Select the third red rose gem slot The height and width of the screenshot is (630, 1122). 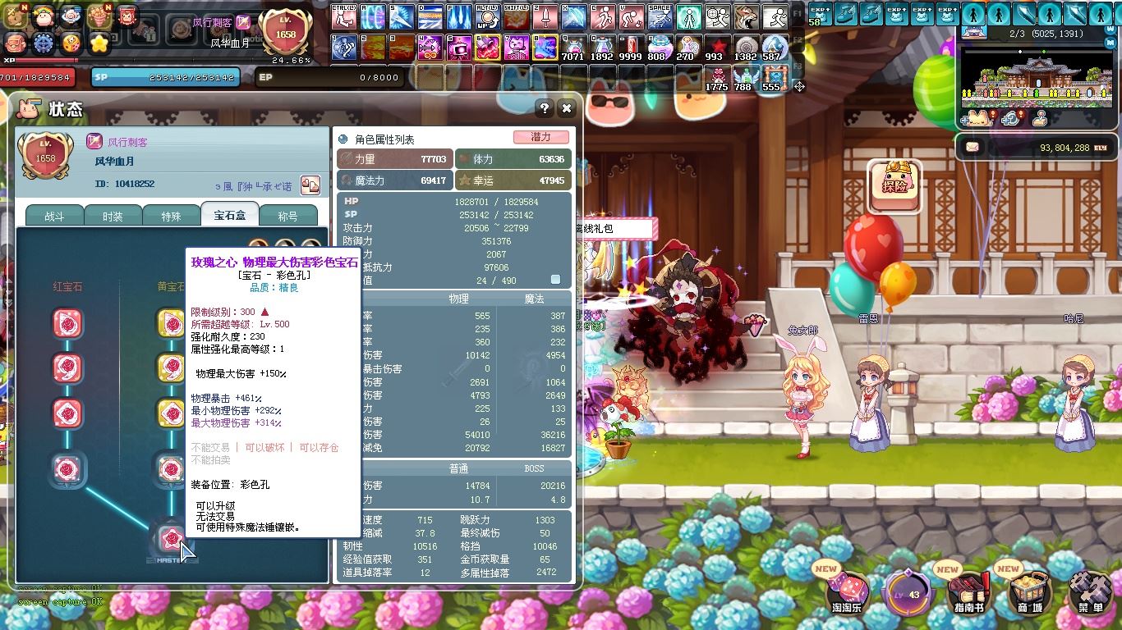pyautogui.click(x=67, y=413)
